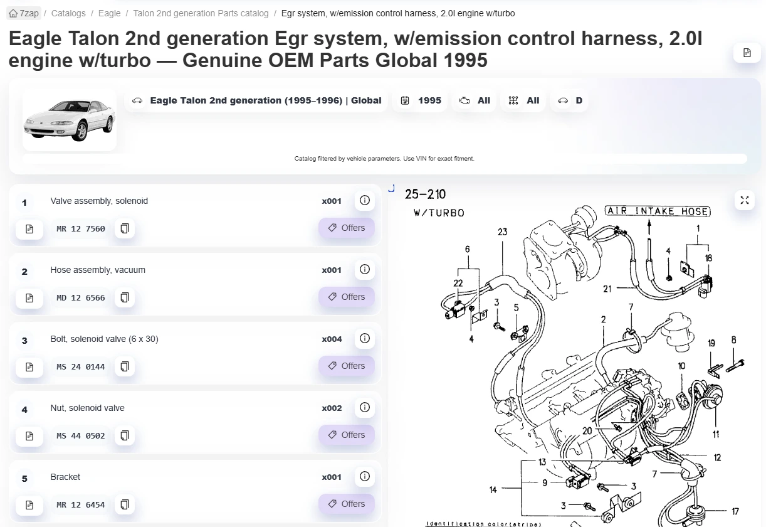The width and height of the screenshot is (766, 527).
Task: Copy part number MS 44 0502
Action: (125, 435)
